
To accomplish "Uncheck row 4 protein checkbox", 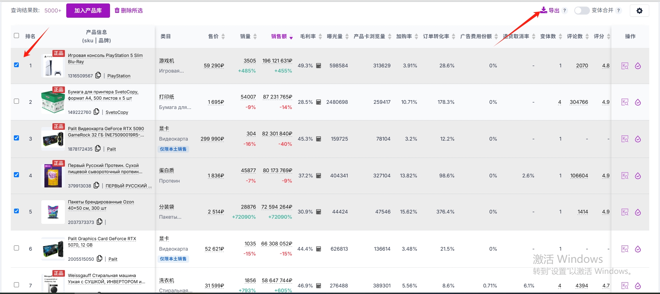I will click(16, 175).
